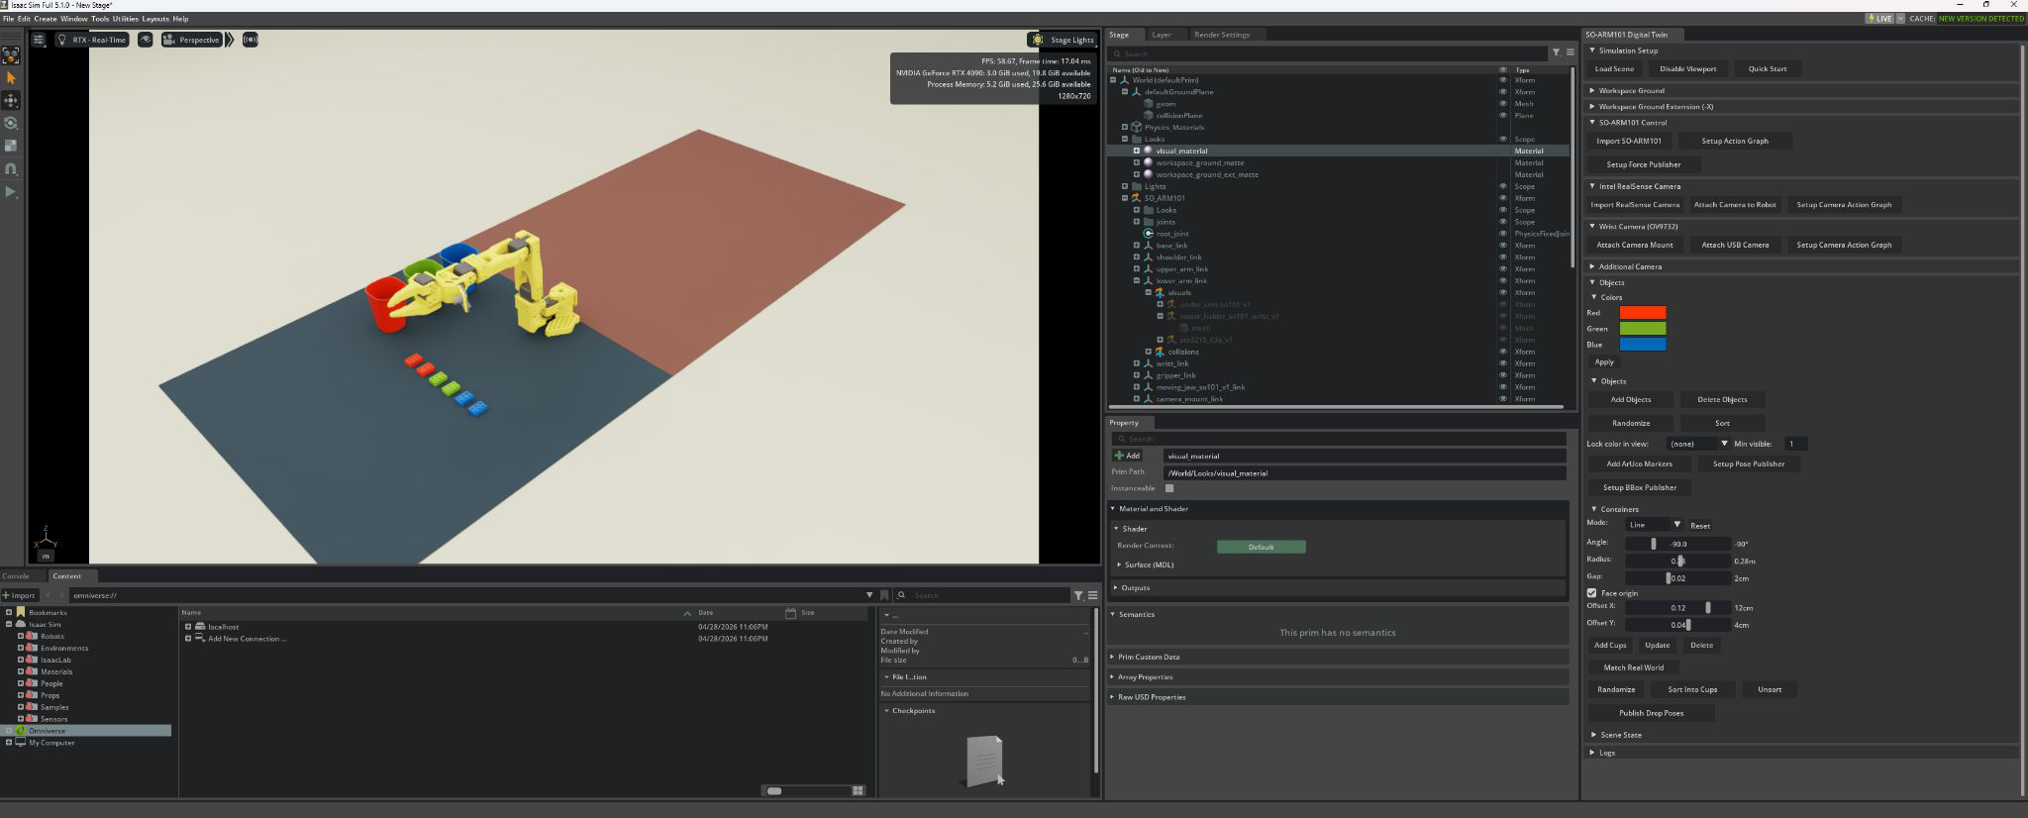2028x818 pixels.
Task: Toggle visibility of World (defaultPrim)
Action: click(1503, 80)
